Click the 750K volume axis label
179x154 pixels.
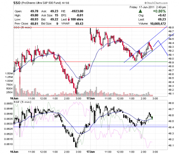(x=9, y=85)
